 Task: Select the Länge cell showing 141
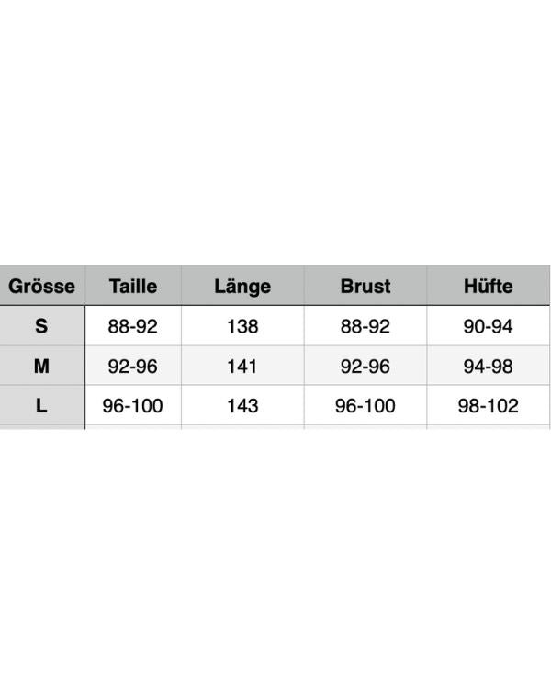242,367
